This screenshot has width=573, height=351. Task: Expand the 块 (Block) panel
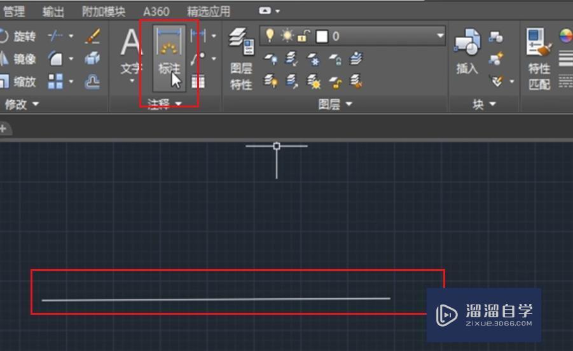(484, 104)
